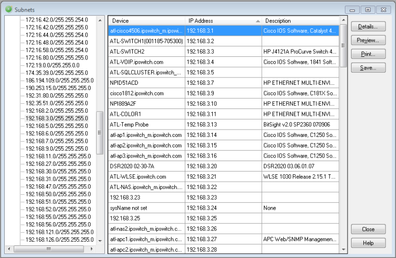
Task: Open the Details dialog
Action: (x=368, y=26)
